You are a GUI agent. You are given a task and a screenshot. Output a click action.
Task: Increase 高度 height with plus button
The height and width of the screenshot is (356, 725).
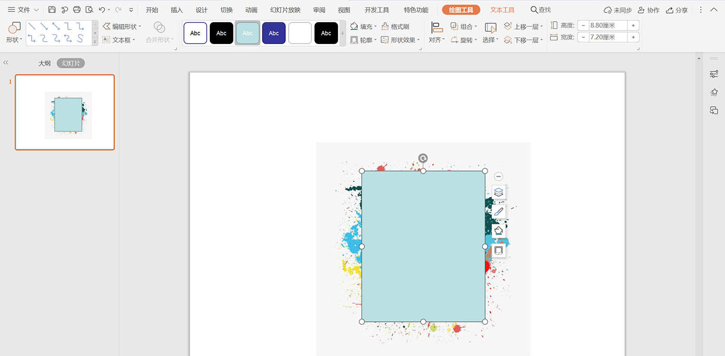633,25
